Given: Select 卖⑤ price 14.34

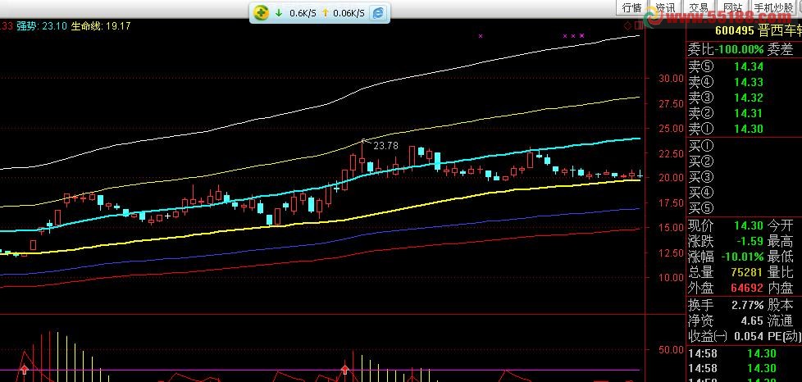Looking at the screenshot, I should (x=749, y=66).
